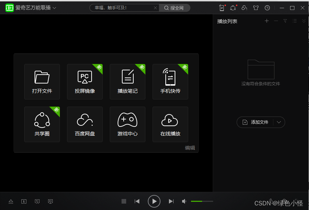Click the 搜全网 search button
Screen dimensions: 309x210
coord(174,8)
